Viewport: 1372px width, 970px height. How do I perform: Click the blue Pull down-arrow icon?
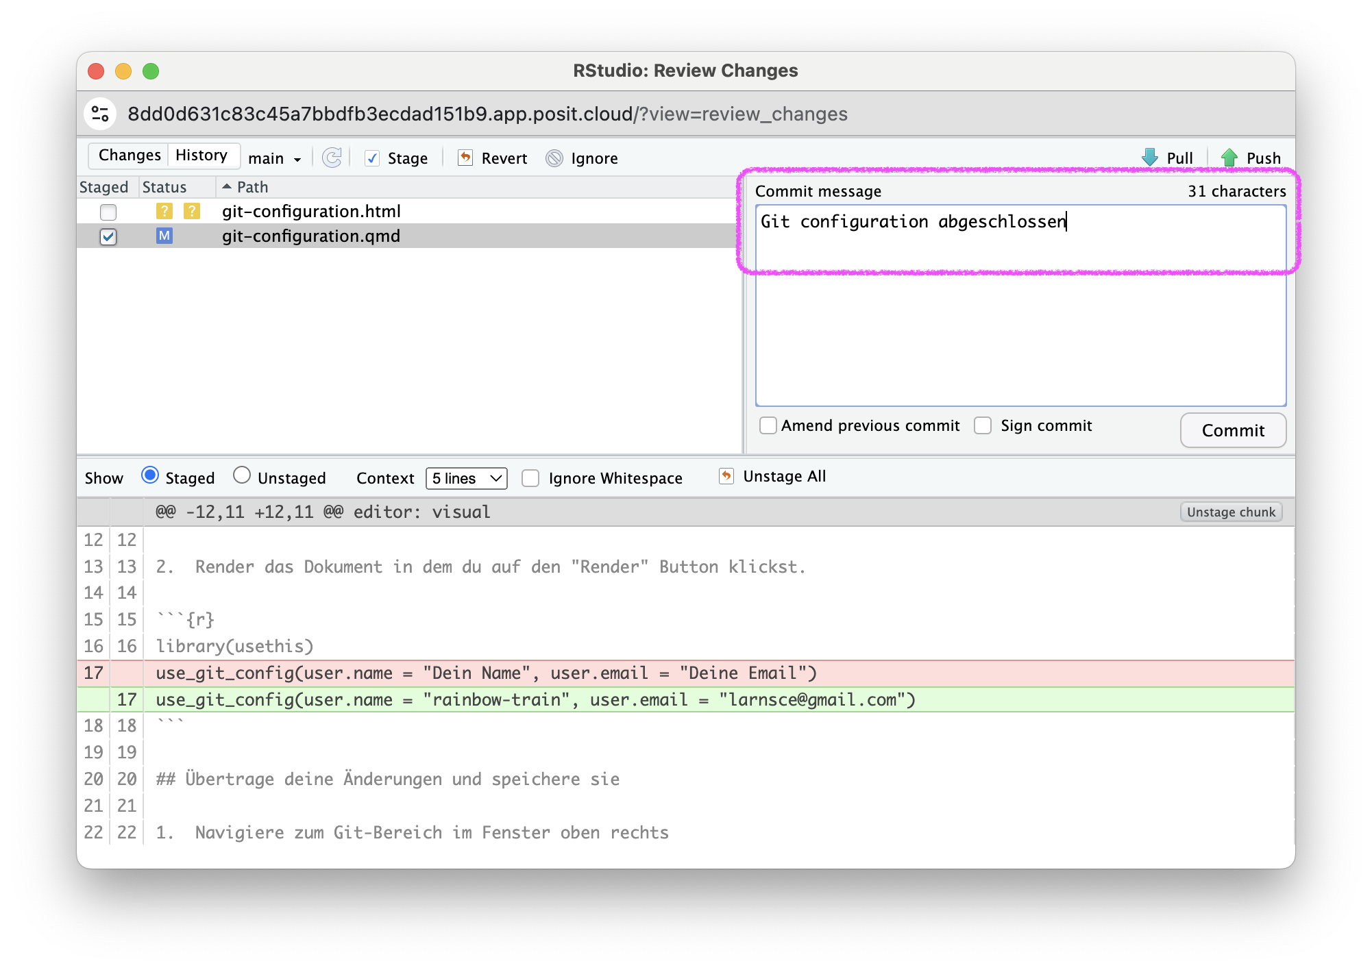click(1150, 158)
